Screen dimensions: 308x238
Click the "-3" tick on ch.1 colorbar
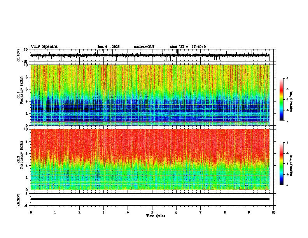click(x=287, y=78)
